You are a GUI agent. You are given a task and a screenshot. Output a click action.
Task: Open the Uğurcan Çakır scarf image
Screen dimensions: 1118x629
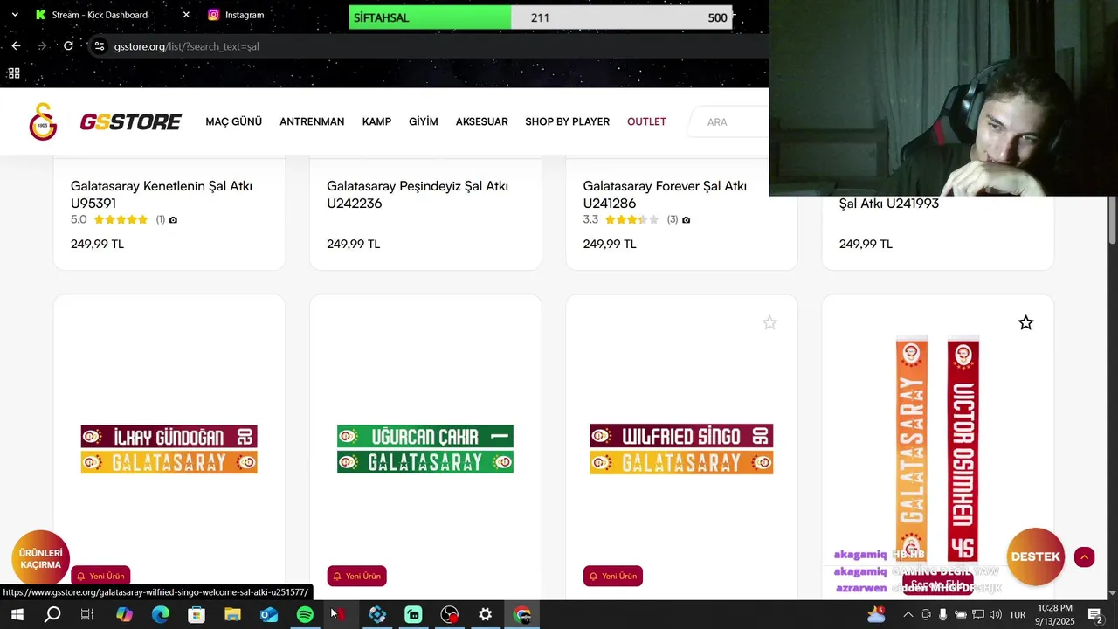(x=425, y=449)
